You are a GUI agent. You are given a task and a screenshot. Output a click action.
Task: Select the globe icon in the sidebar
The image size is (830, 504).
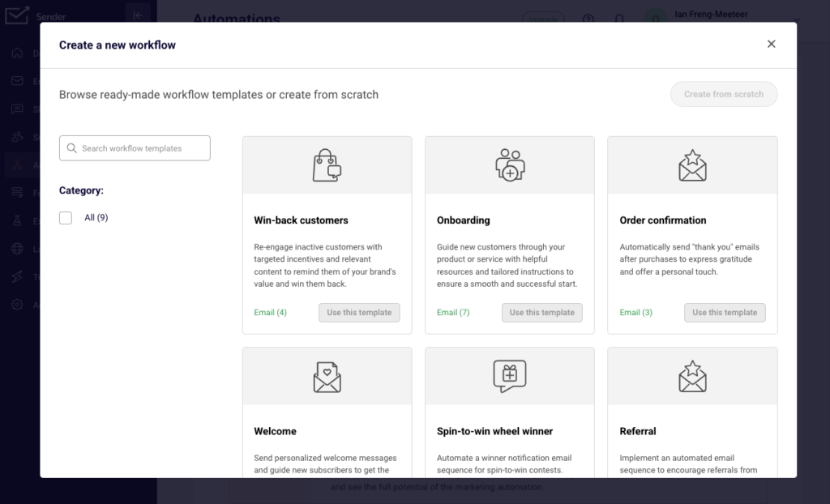[x=16, y=248]
